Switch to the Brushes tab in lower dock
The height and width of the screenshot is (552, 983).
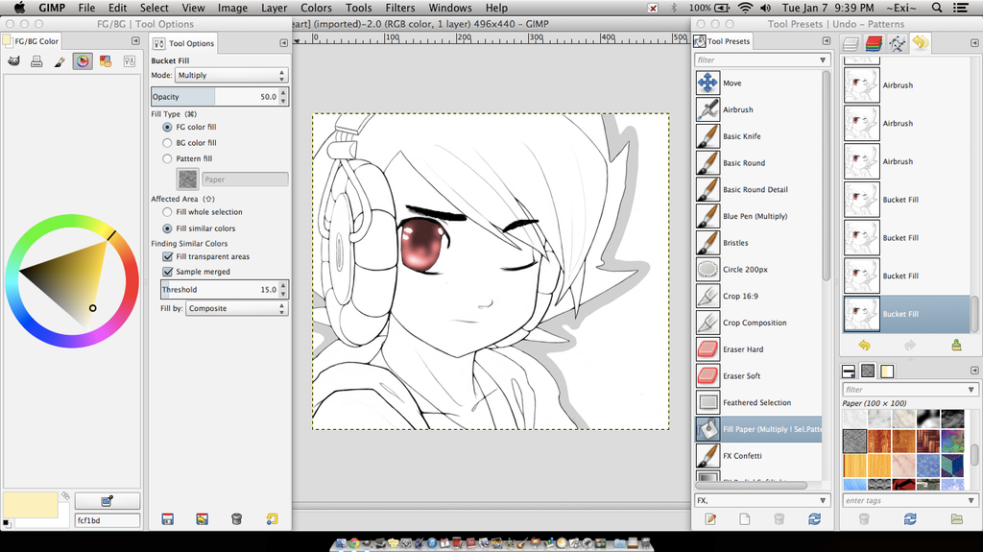849,371
